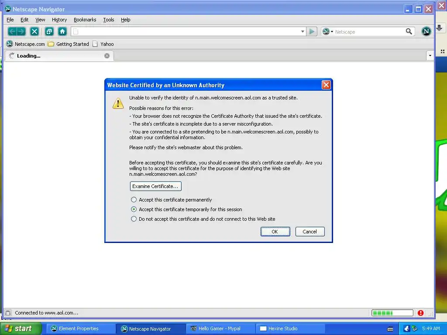Open Getting Started bookmark folder
The width and height of the screenshot is (447, 335).
[69, 44]
